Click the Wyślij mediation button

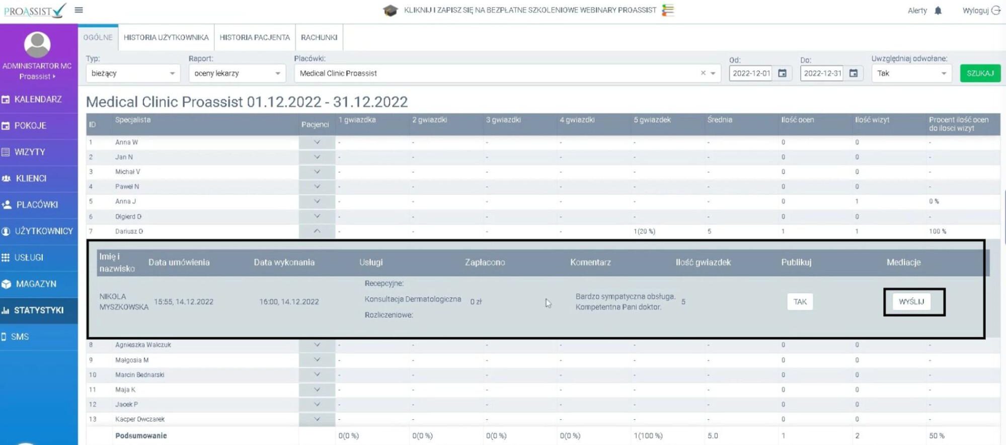[911, 302]
